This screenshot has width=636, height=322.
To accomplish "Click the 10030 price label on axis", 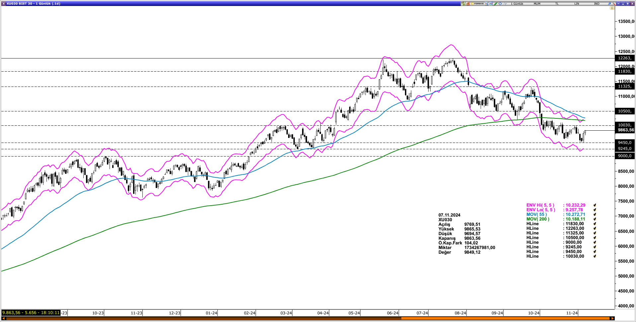I will [624, 125].
